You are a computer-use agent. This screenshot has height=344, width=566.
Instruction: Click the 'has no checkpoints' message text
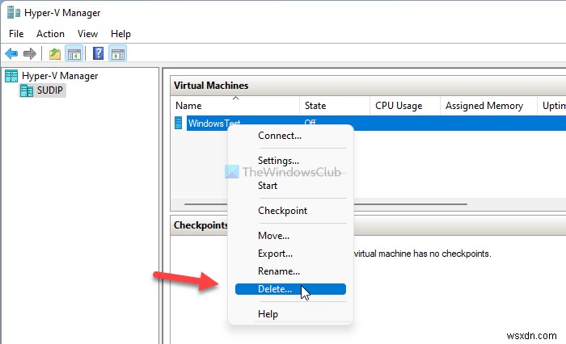tap(422, 254)
